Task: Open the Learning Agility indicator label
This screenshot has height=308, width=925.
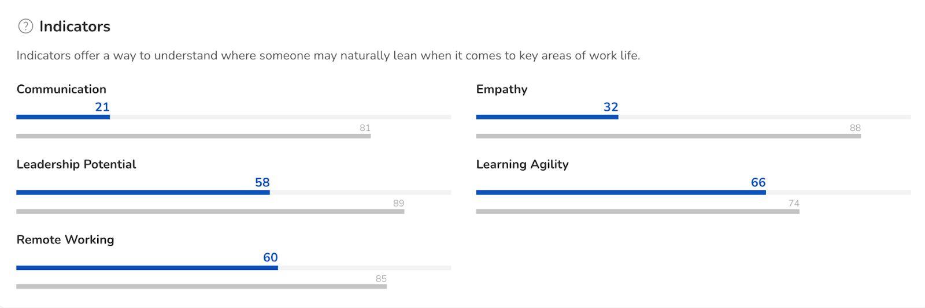Action: pos(522,164)
